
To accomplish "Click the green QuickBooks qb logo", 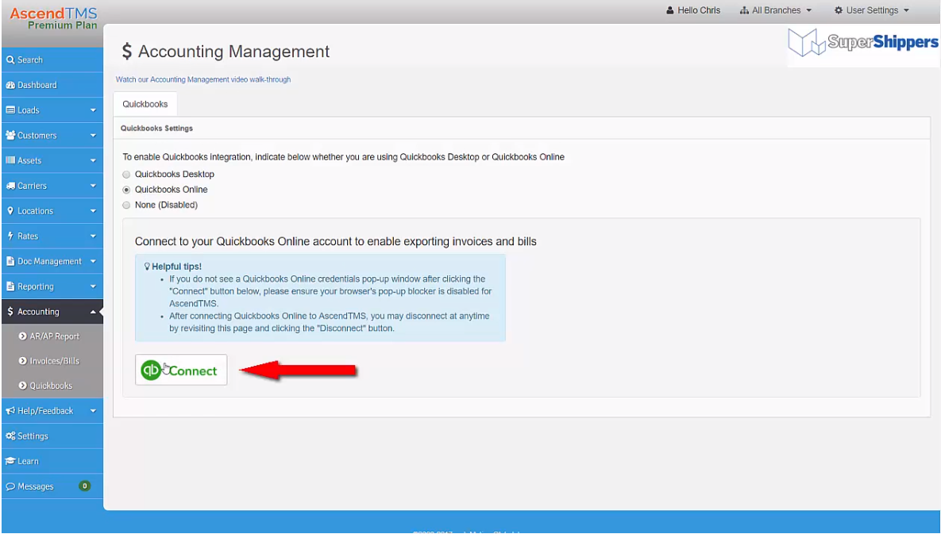I will pyautogui.click(x=151, y=371).
